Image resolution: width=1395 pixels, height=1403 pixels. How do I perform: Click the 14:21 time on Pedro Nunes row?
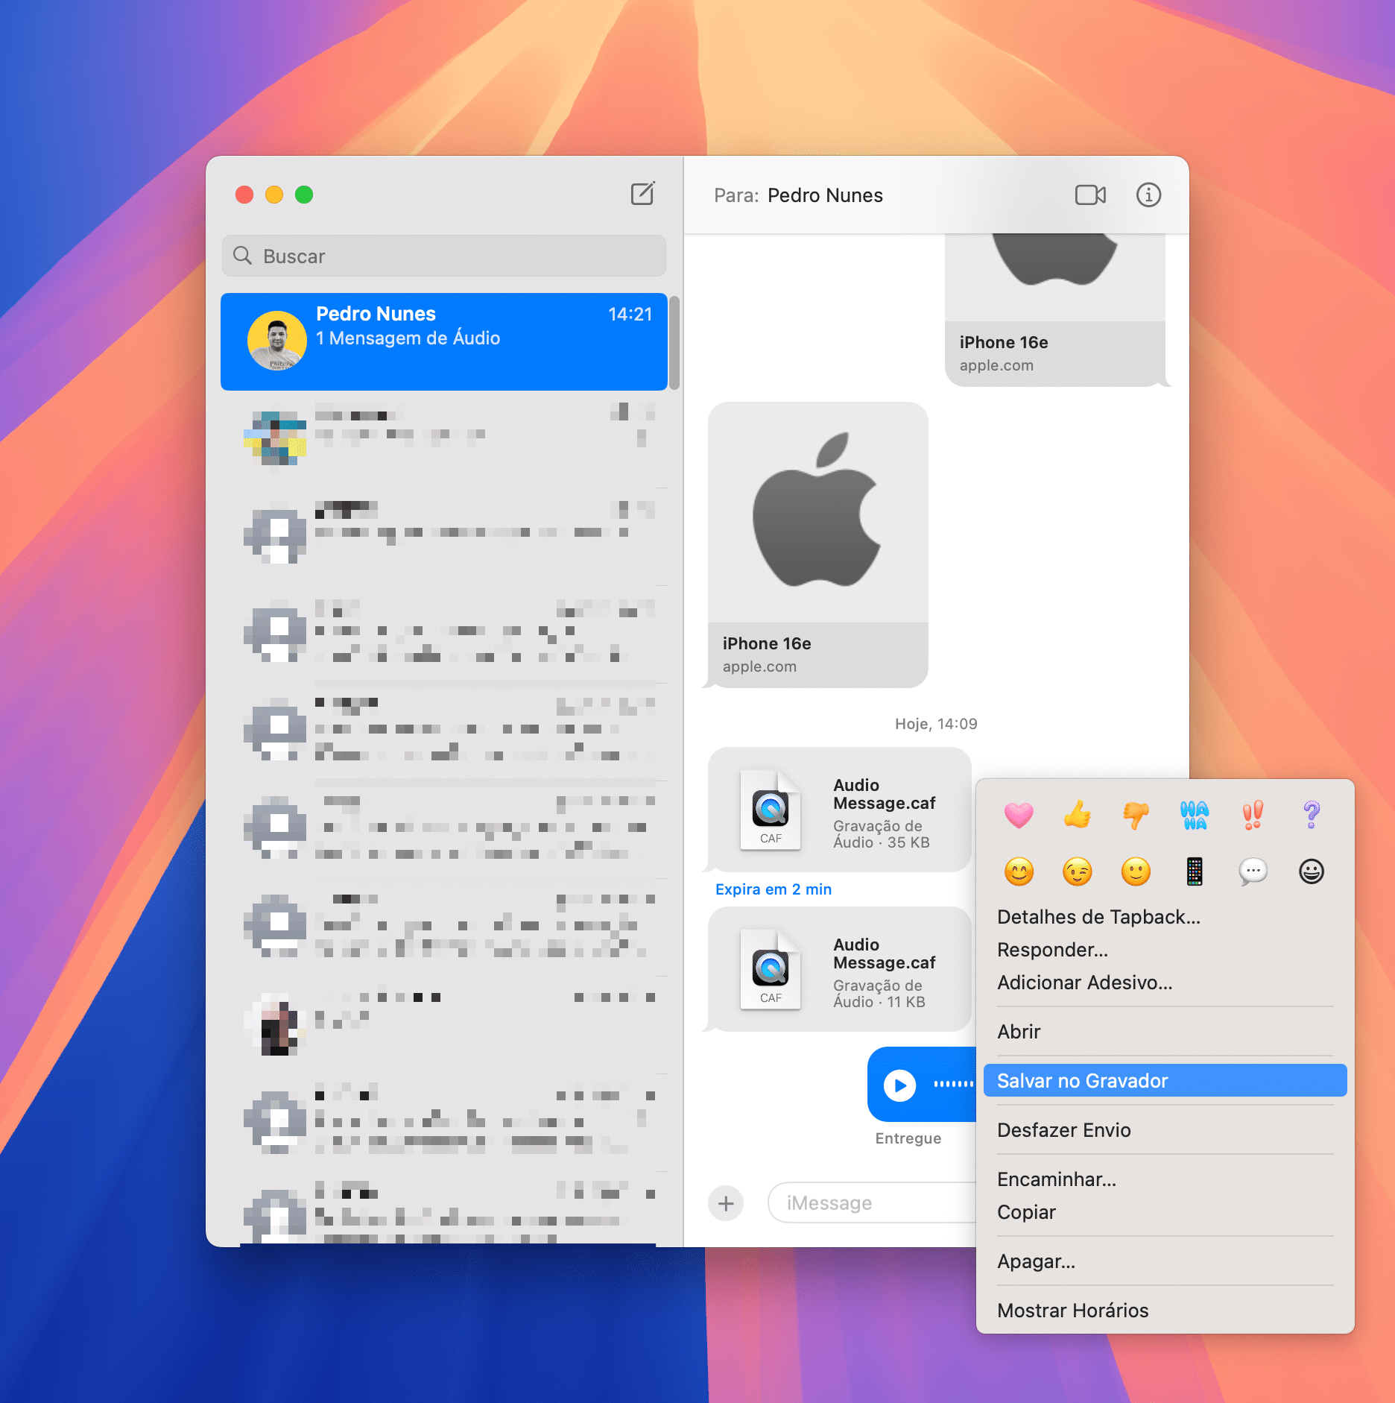pyautogui.click(x=630, y=315)
